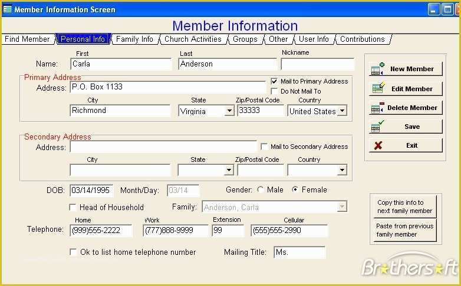Expand the secondary address State dropdown
The height and width of the screenshot is (286, 461).
coord(229,170)
